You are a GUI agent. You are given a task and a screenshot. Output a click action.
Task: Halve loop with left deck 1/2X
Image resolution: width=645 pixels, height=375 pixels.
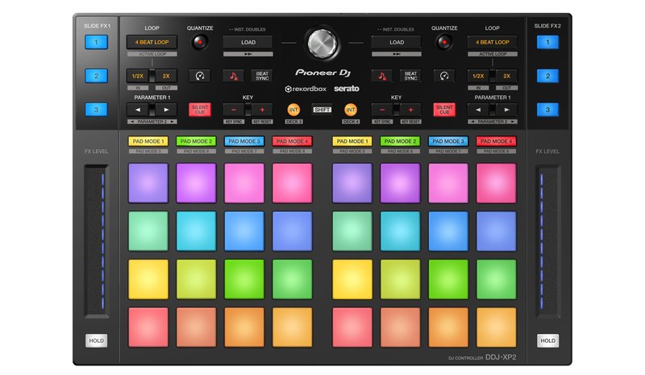(138, 76)
